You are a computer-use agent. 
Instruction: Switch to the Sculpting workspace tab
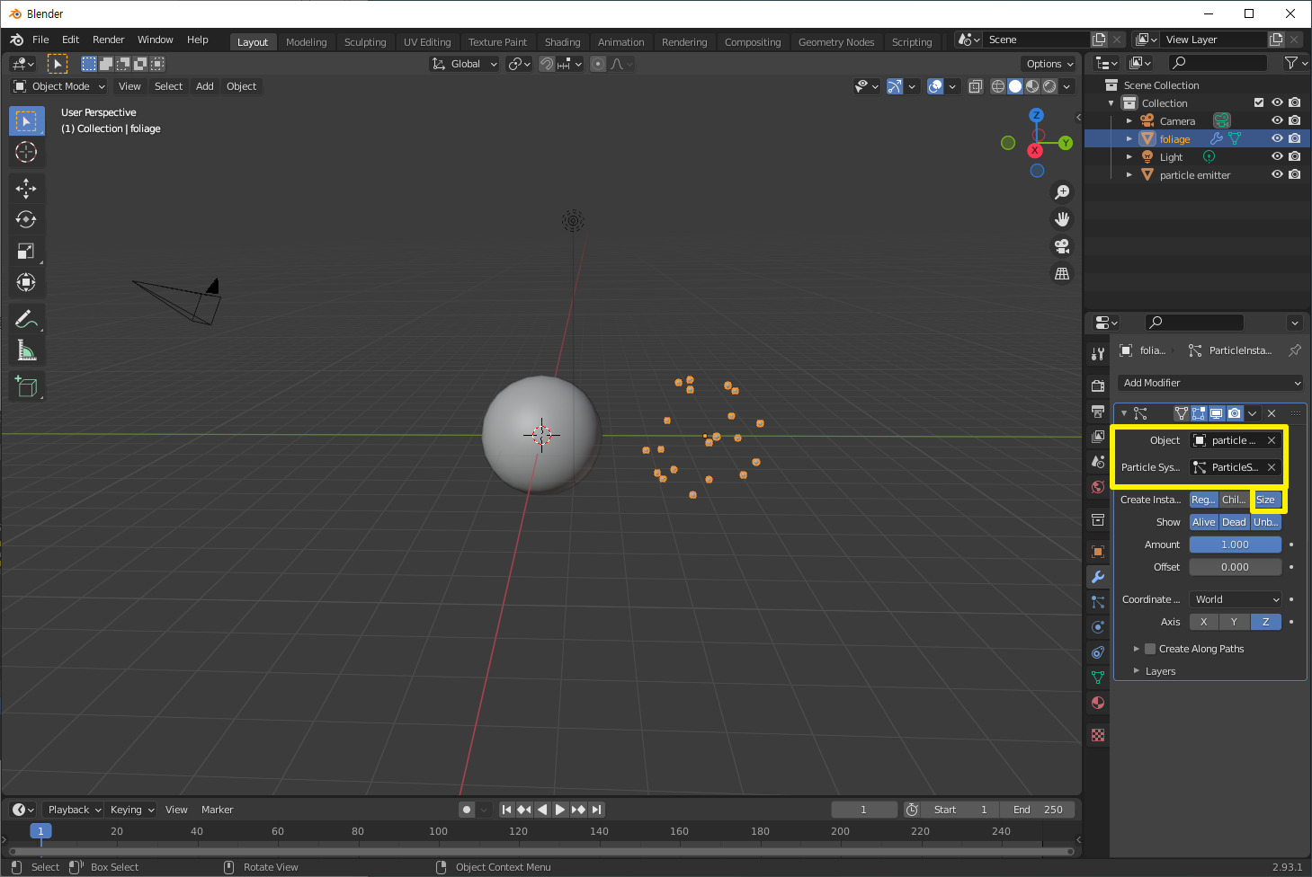coord(365,42)
